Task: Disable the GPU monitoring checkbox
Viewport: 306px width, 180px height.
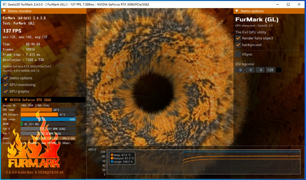Action: [6, 85]
